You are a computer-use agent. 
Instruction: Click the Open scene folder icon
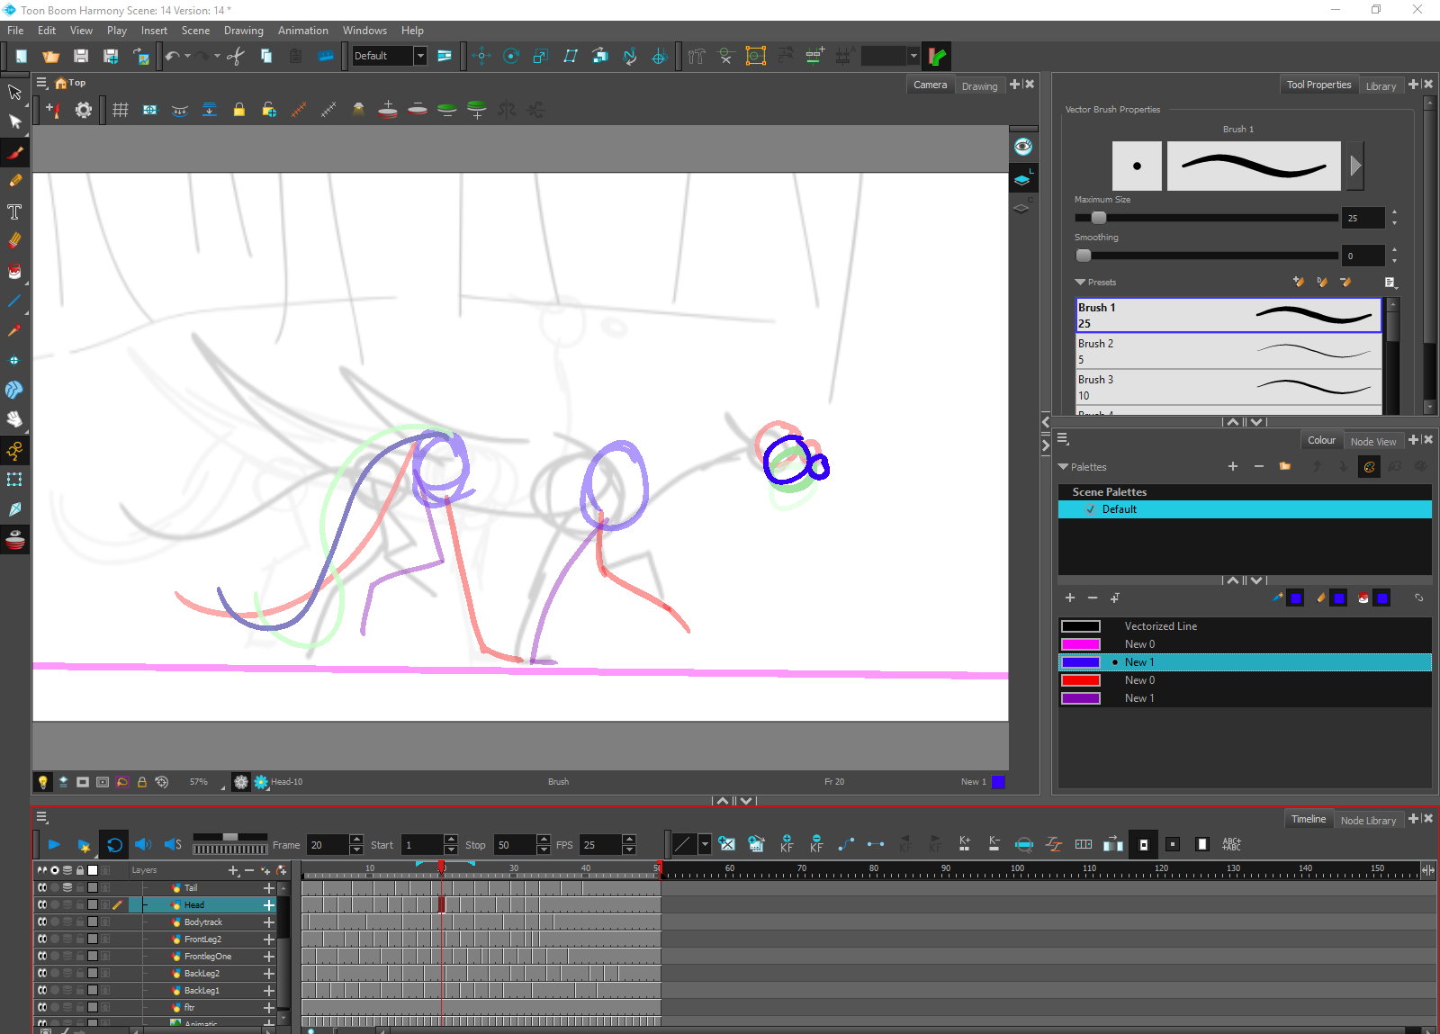click(x=51, y=56)
